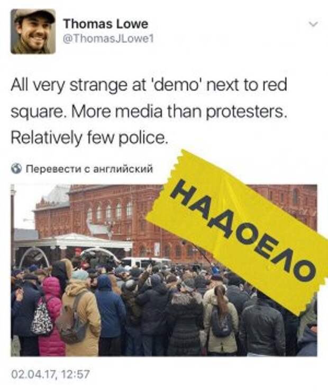Expand the tweet options chevron

pos(313,24)
